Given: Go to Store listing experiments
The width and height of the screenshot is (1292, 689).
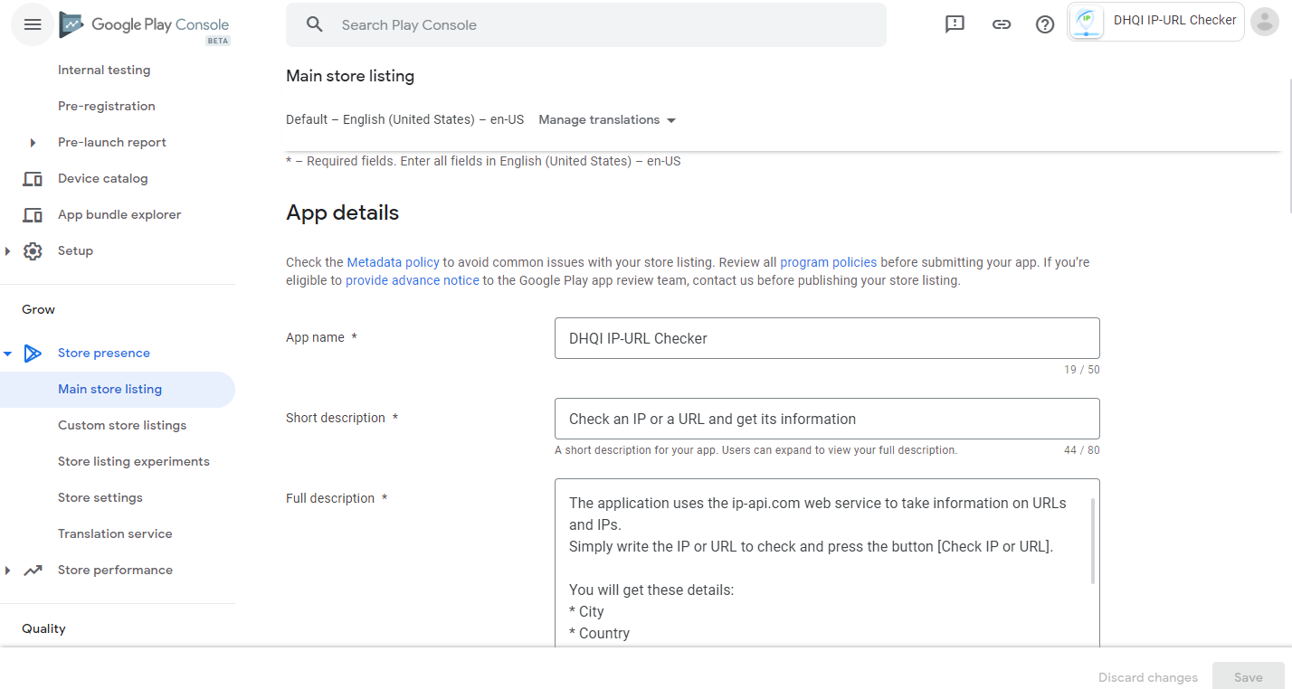Looking at the screenshot, I should tap(134, 461).
